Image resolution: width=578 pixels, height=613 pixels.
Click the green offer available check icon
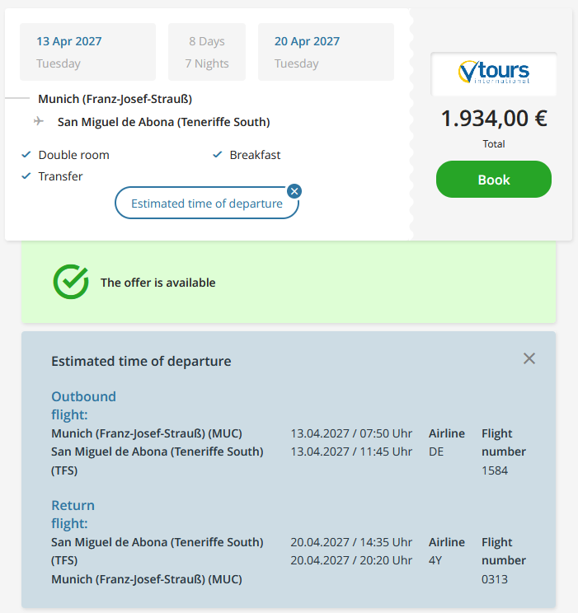(x=71, y=282)
